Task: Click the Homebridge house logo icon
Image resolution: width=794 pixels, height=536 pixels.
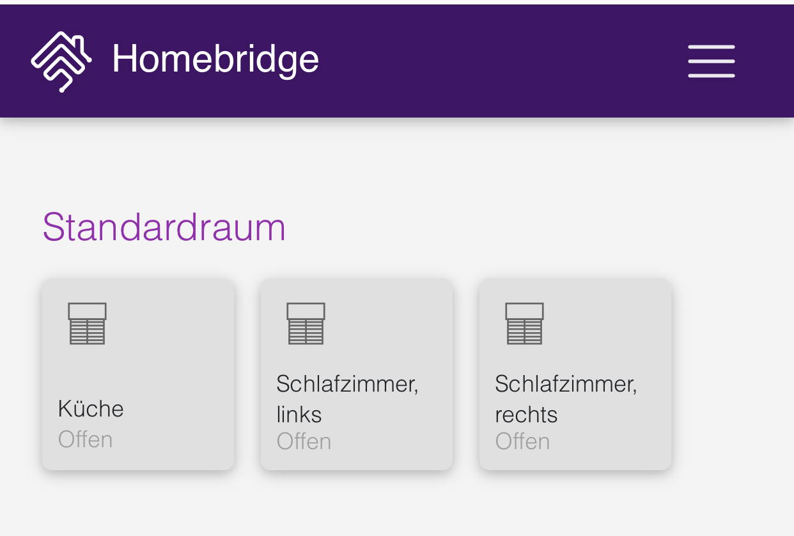Action: click(x=61, y=61)
